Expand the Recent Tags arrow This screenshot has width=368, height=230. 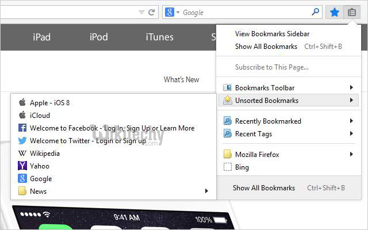click(x=351, y=133)
